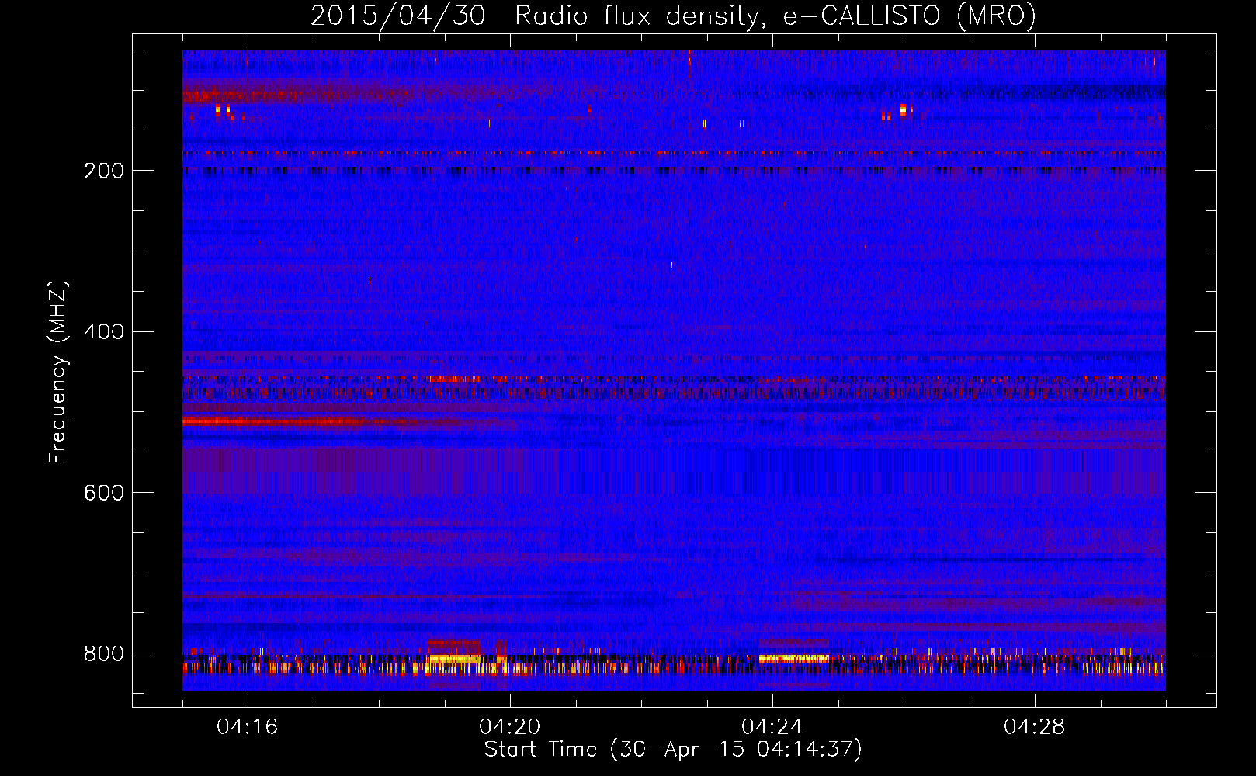Click the '2015/04/30' date in the title
Screen dimensions: 1256x776
[x=398, y=16]
